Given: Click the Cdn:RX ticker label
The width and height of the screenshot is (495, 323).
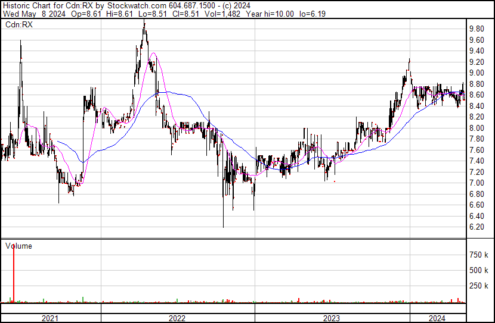Looking at the screenshot, I should [x=18, y=24].
